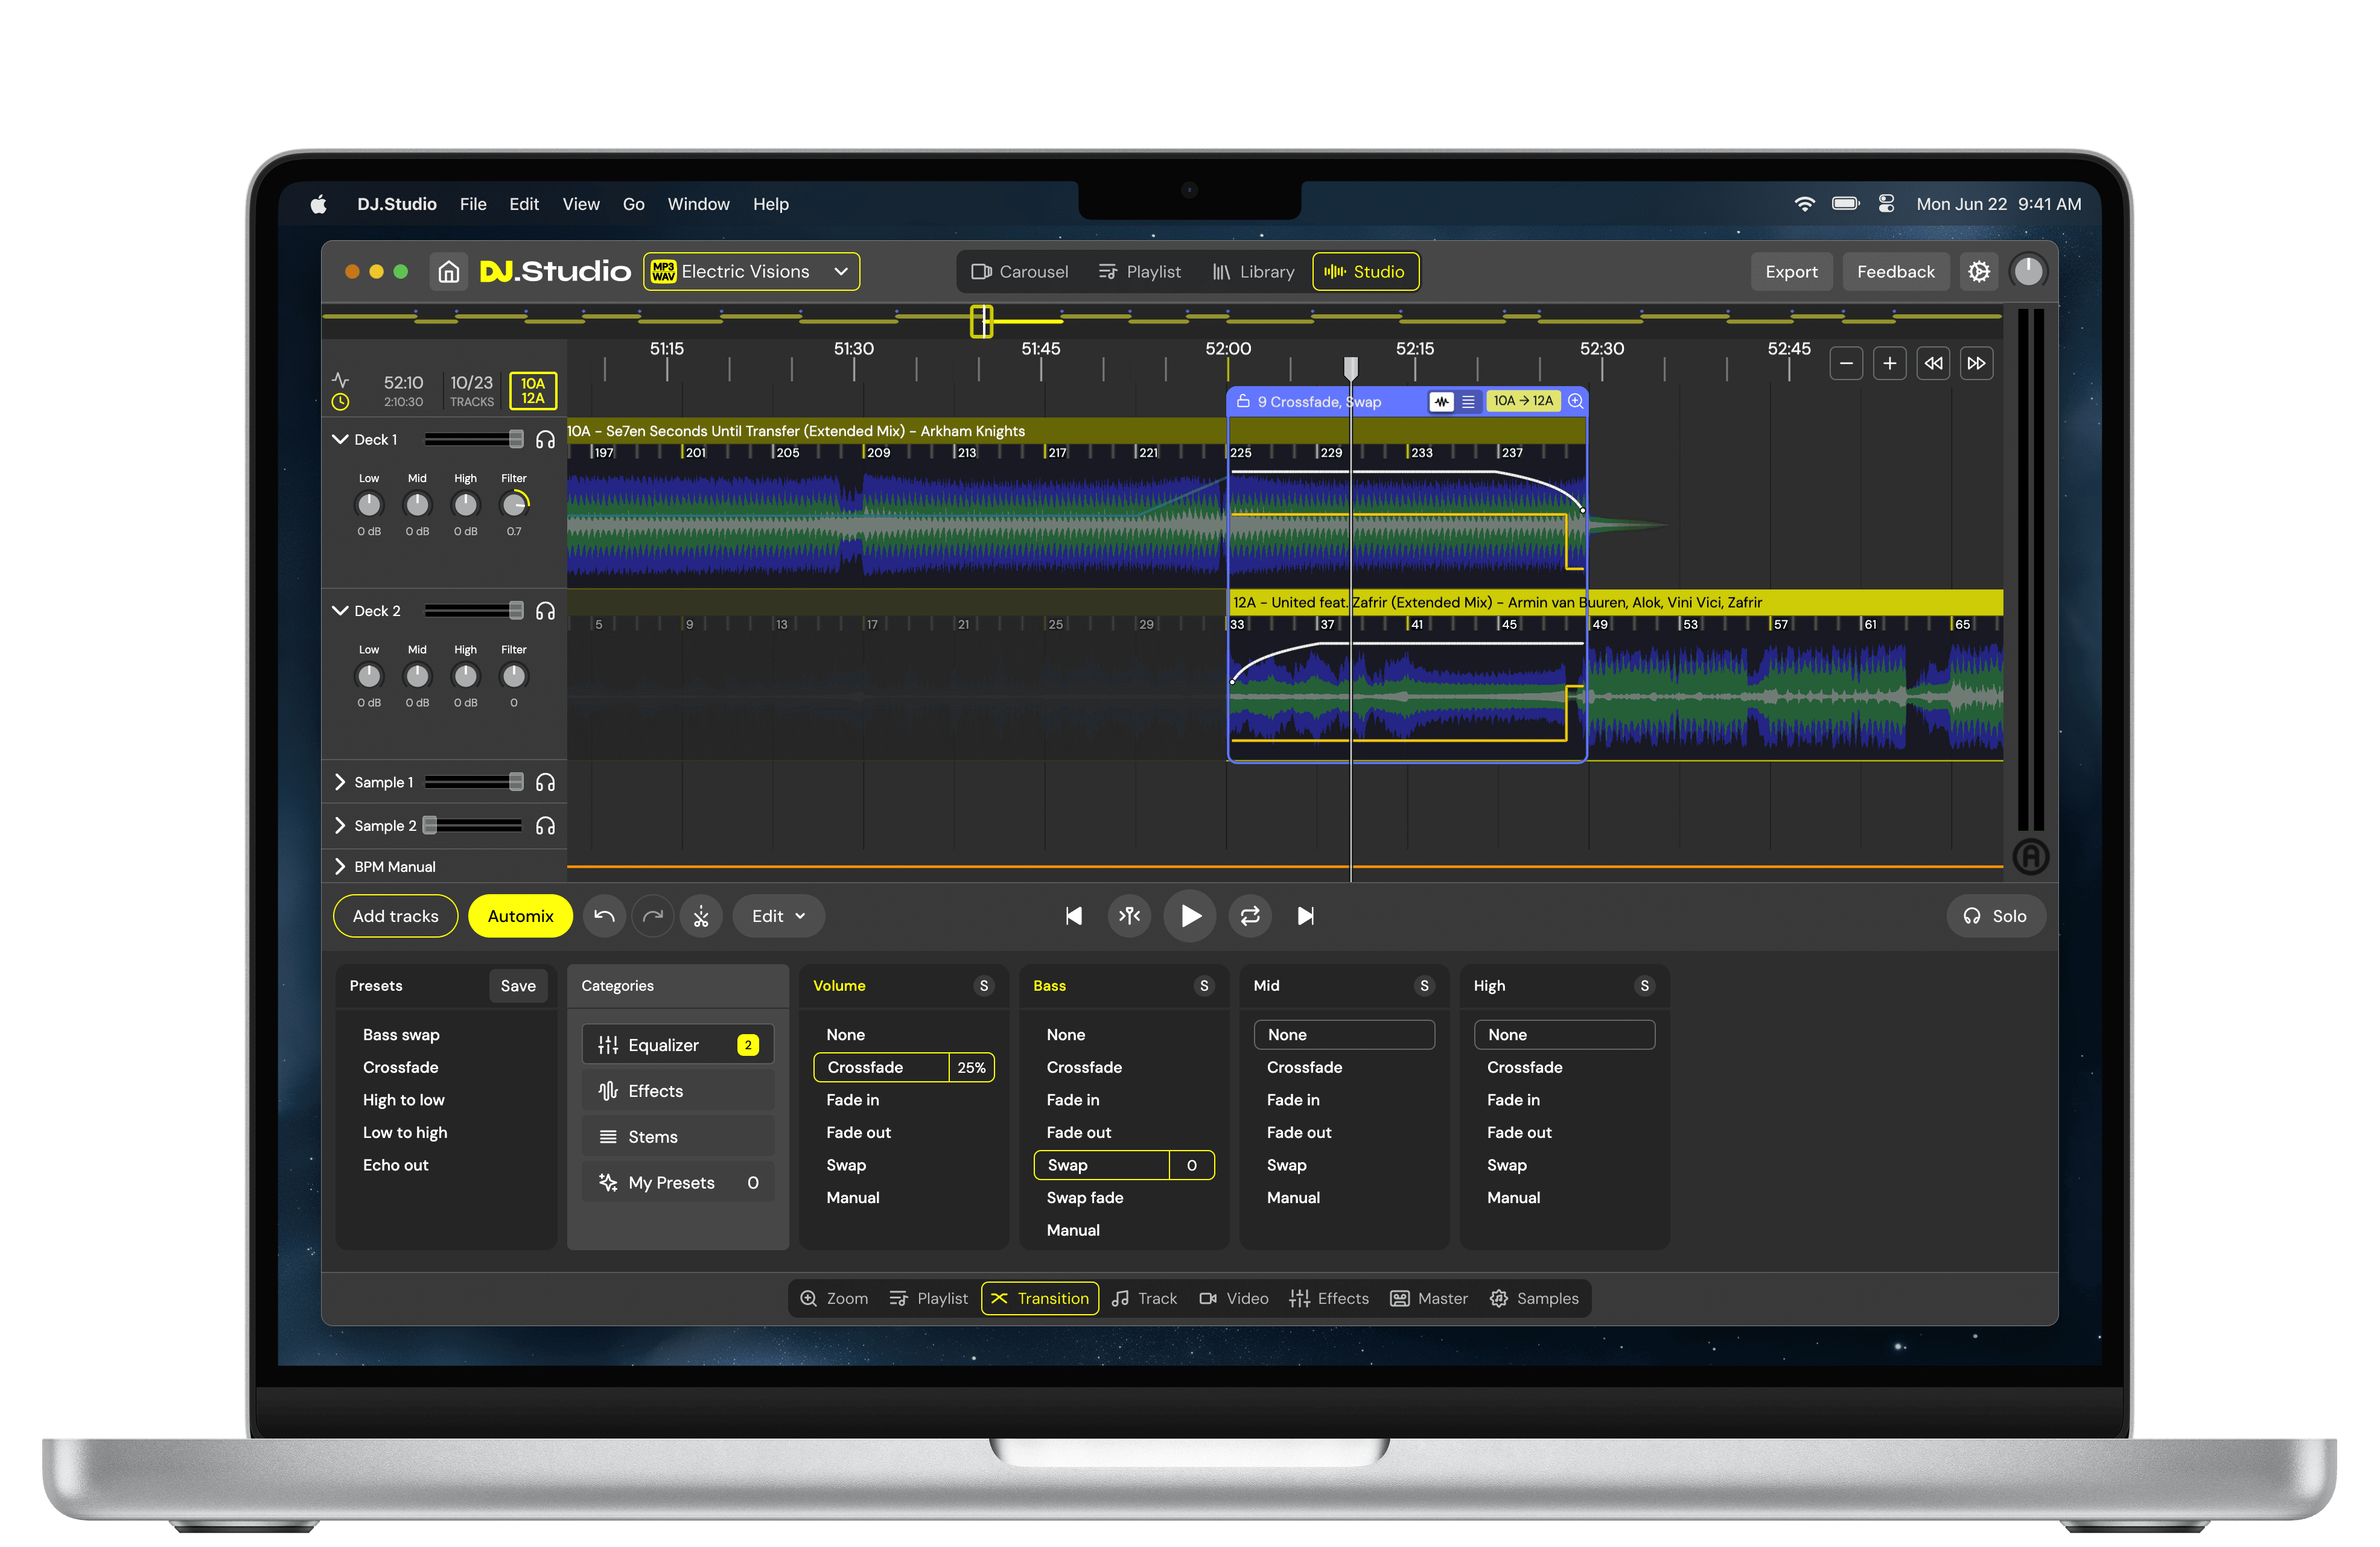
Task: Click the home icon button
Action: (x=449, y=271)
